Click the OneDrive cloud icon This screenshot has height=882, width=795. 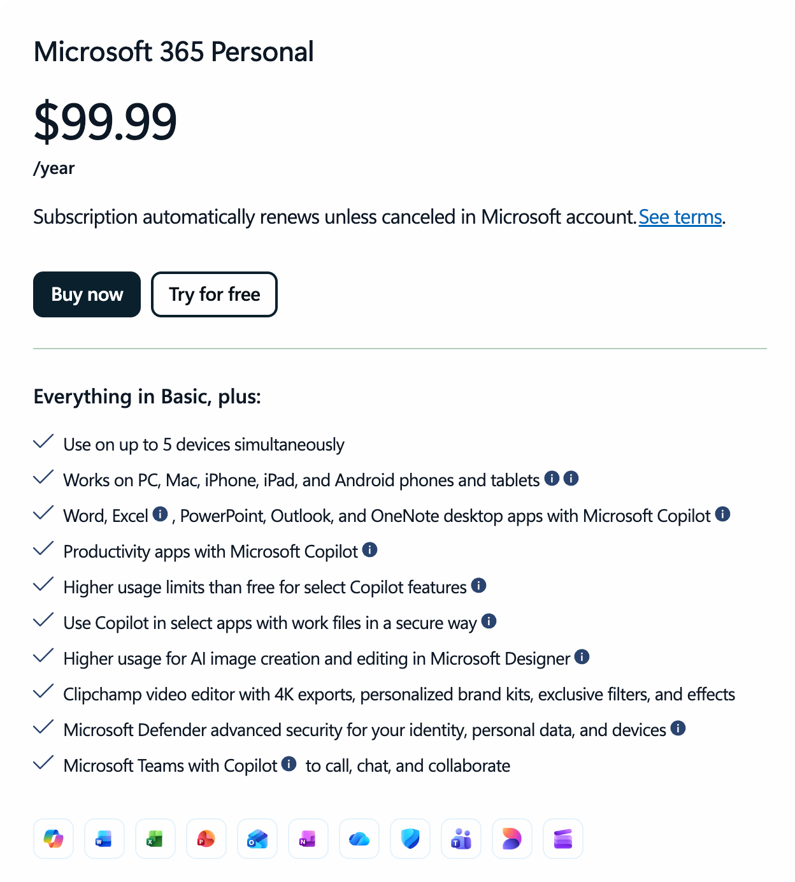pos(359,839)
